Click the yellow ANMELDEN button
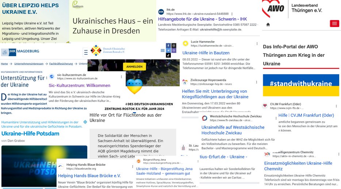The height and width of the screenshot is (189, 341). click(x=134, y=67)
